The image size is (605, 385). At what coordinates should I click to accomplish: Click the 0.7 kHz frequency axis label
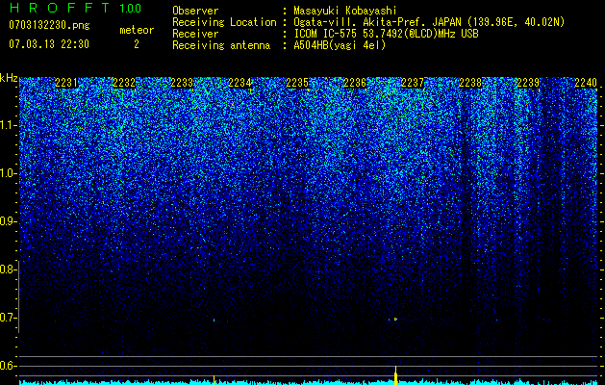click(x=8, y=318)
